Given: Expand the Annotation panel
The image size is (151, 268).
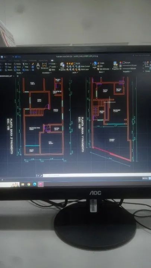Looking at the screenshot, I should point(46,73).
